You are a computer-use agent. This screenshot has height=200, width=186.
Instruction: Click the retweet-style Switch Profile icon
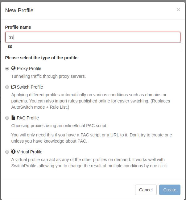13,87
